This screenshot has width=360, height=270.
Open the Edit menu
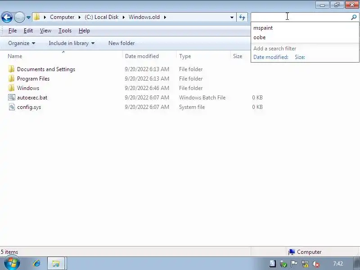28,31
